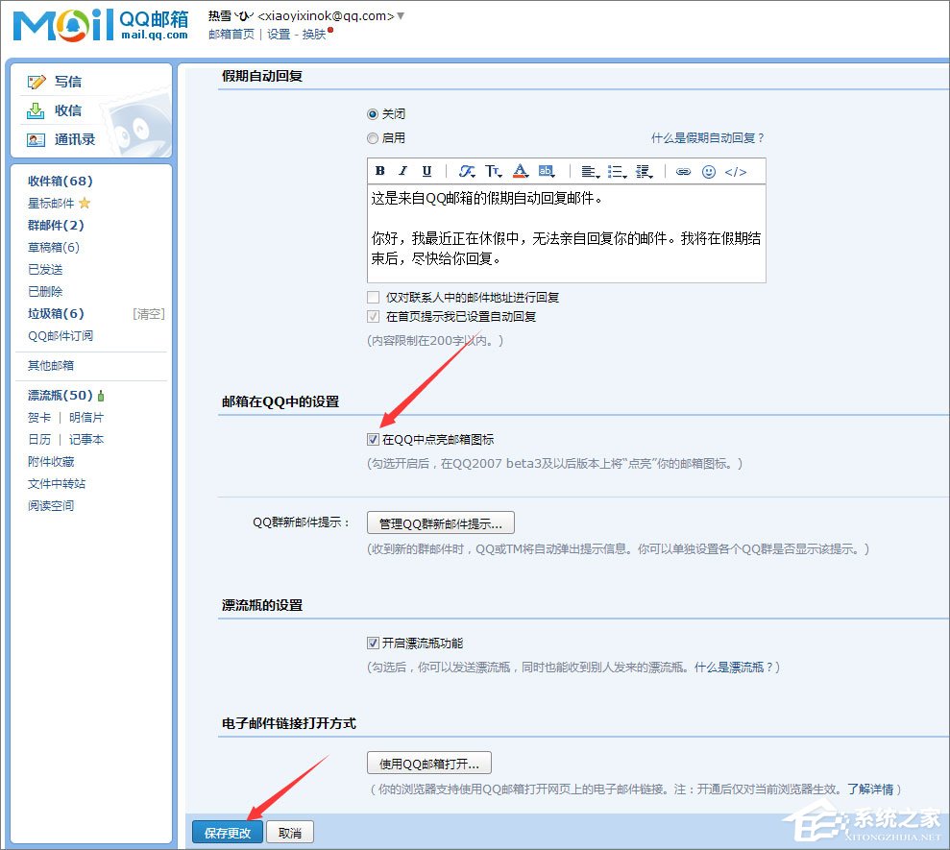Toggle HTML source view with the </> icon
The width and height of the screenshot is (950, 850).
pyautogui.click(x=735, y=171)
